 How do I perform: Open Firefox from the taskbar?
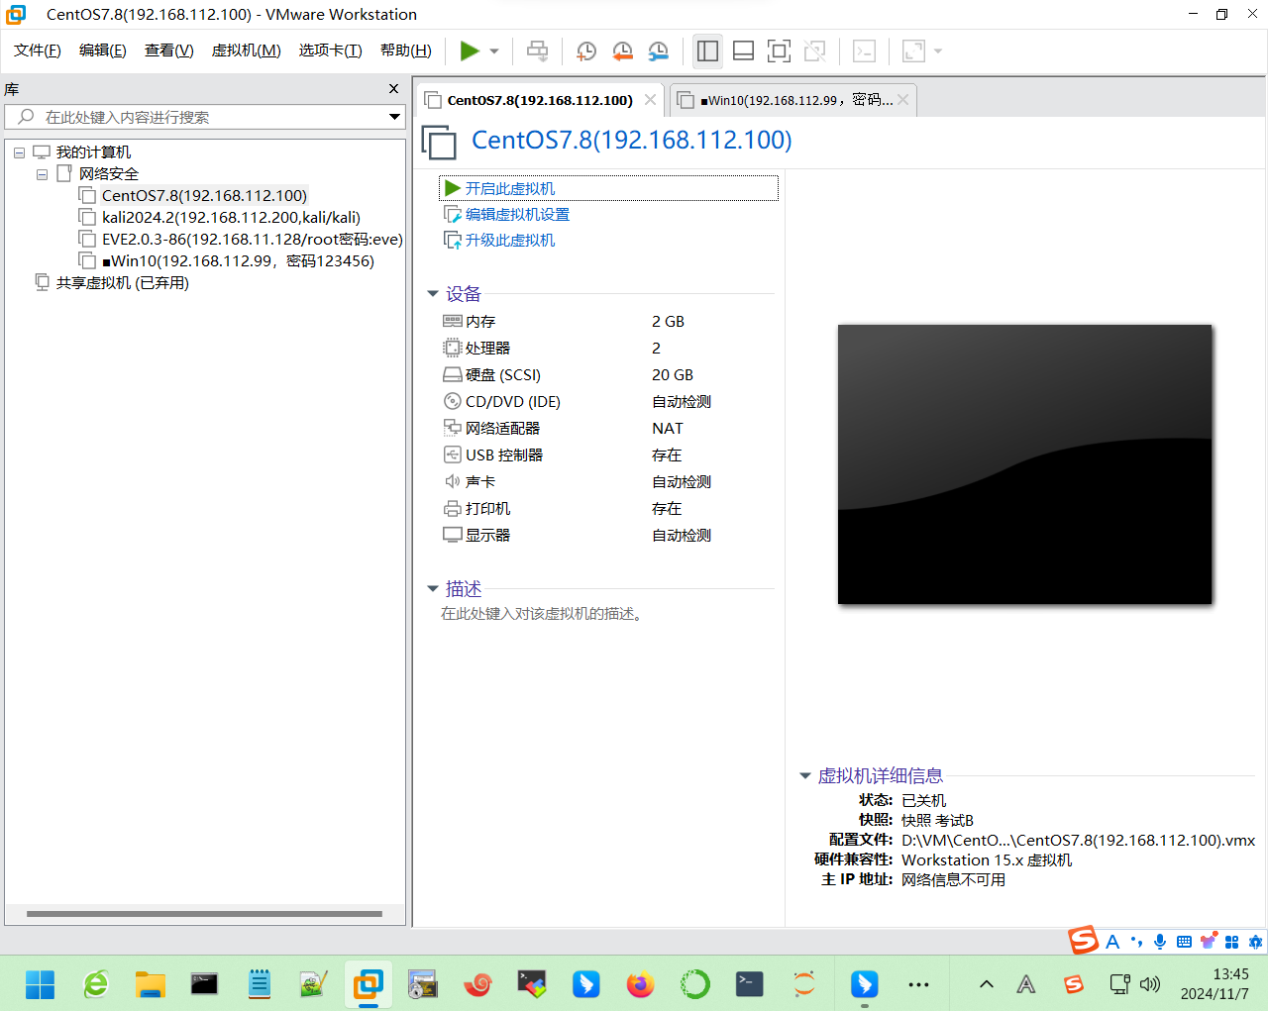pos(640,984)
